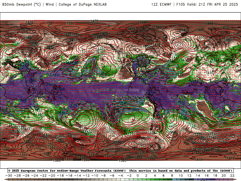Click the 990 height contour label

(83, 148)
